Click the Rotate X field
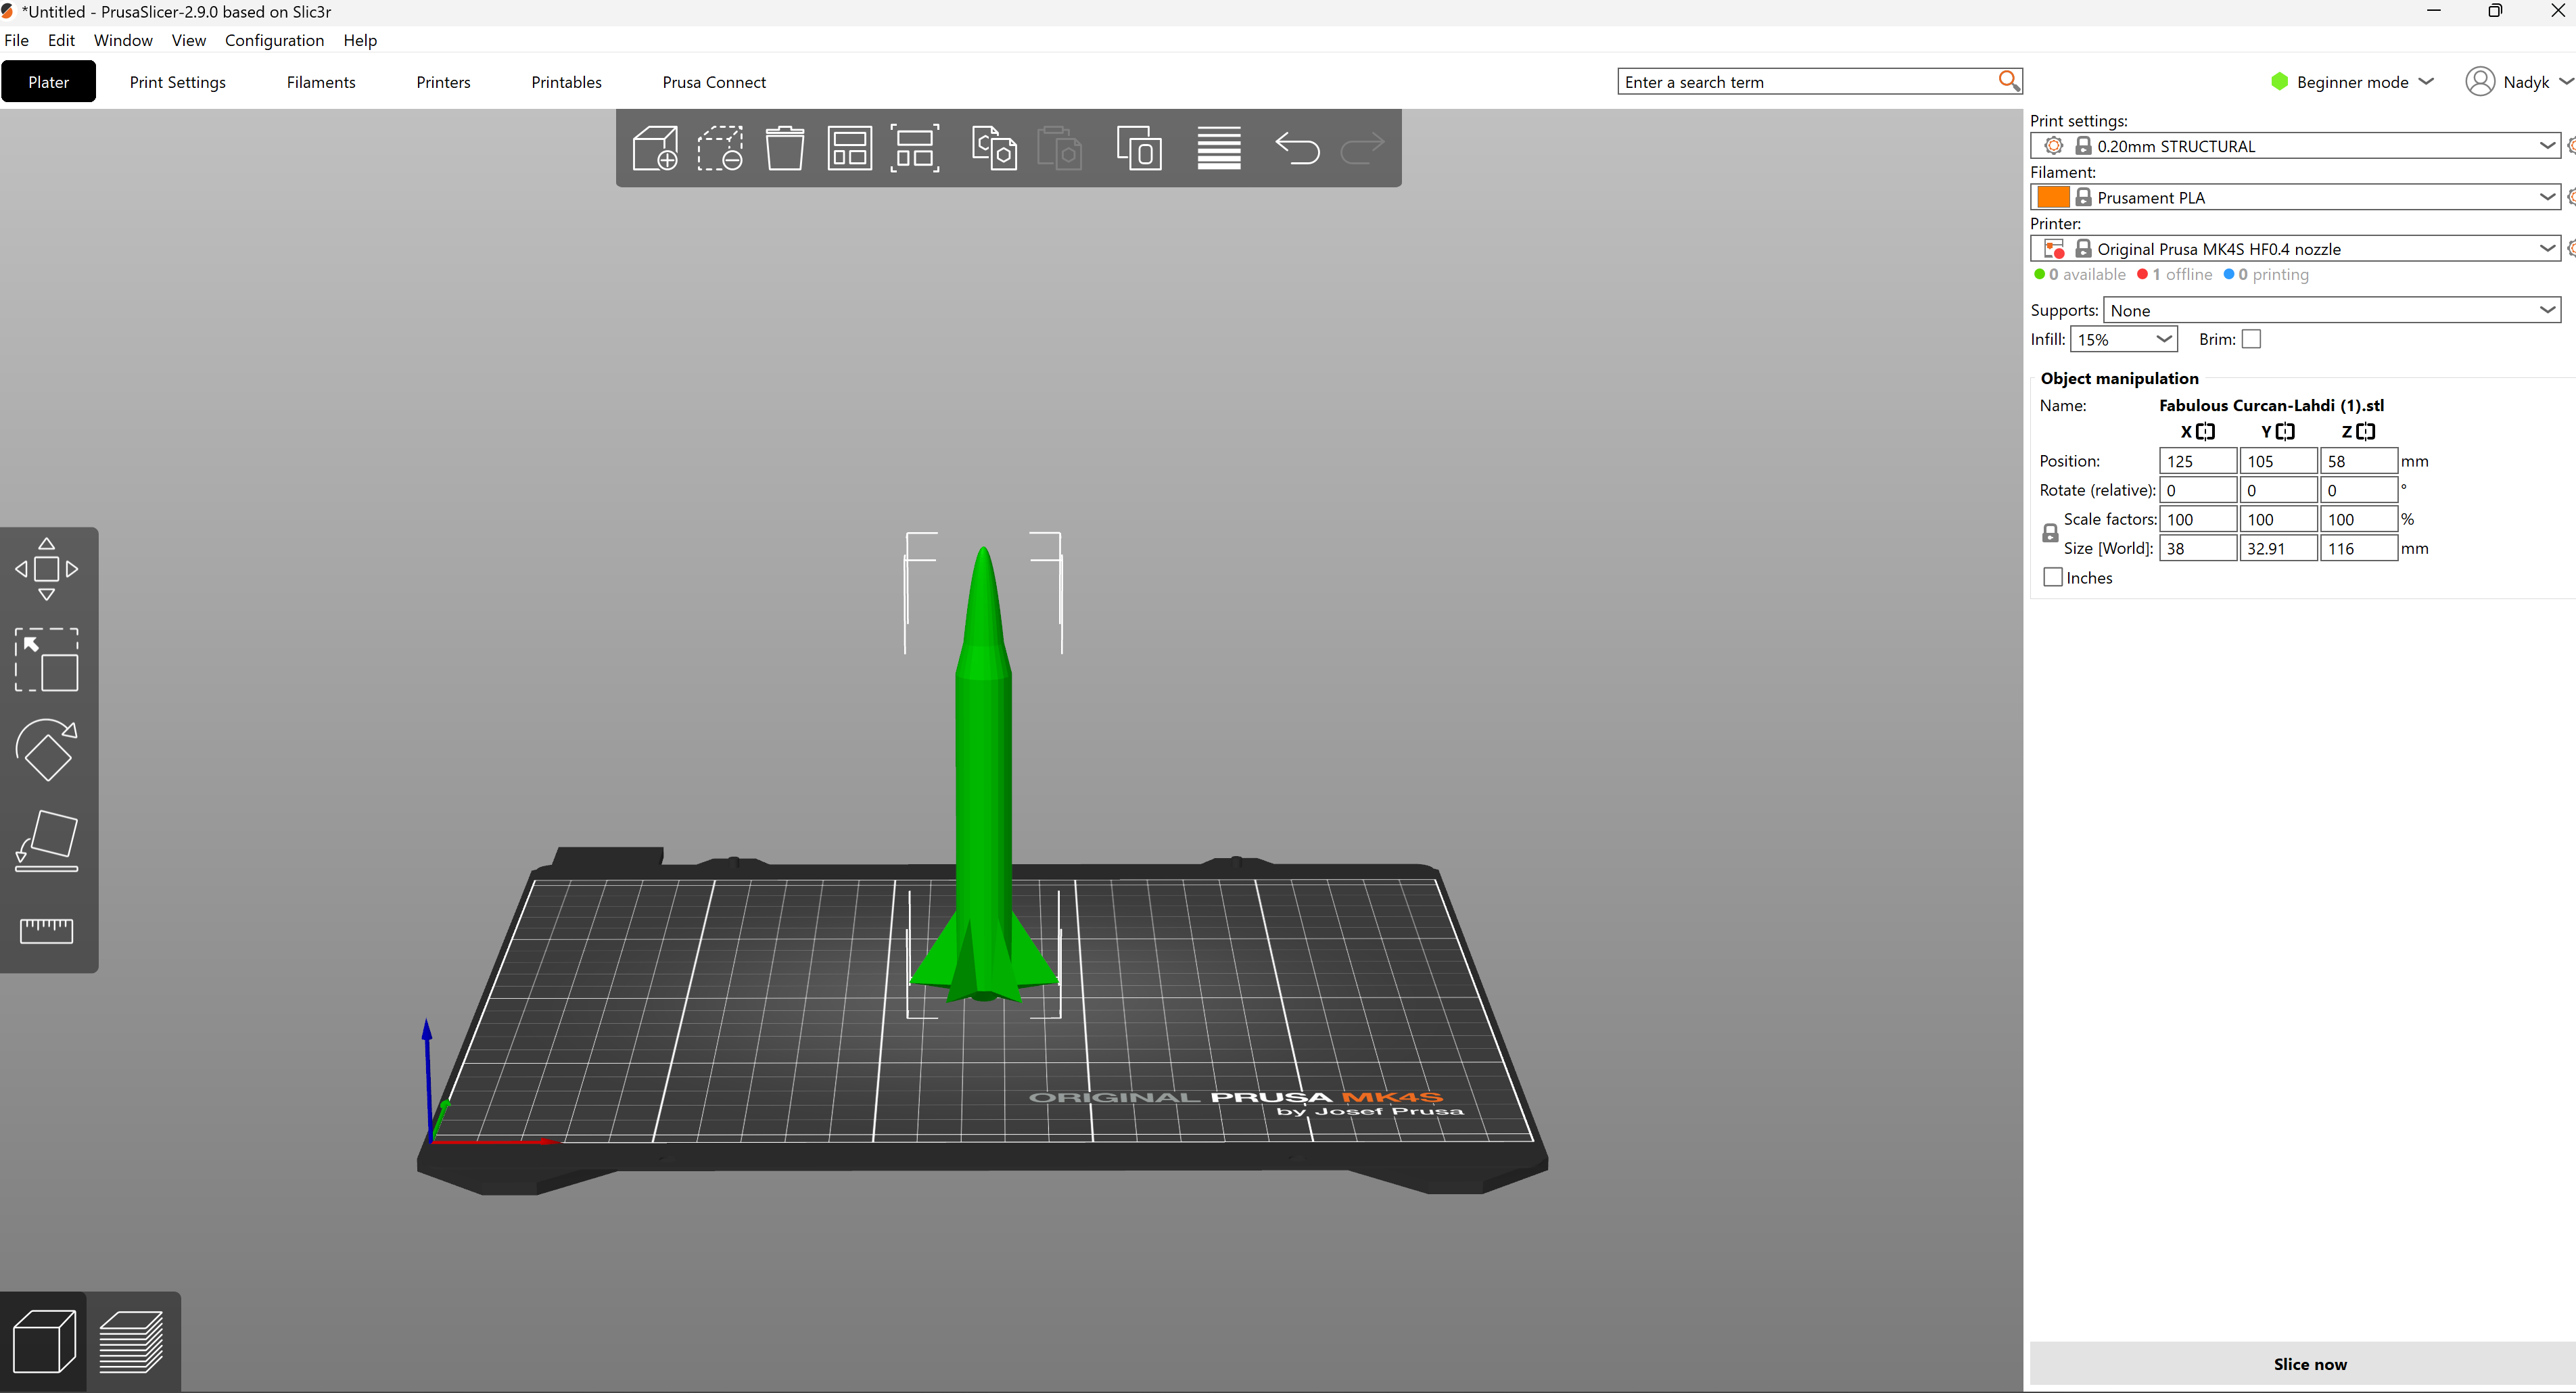 pyautogui.click(x=2197, y=490)
